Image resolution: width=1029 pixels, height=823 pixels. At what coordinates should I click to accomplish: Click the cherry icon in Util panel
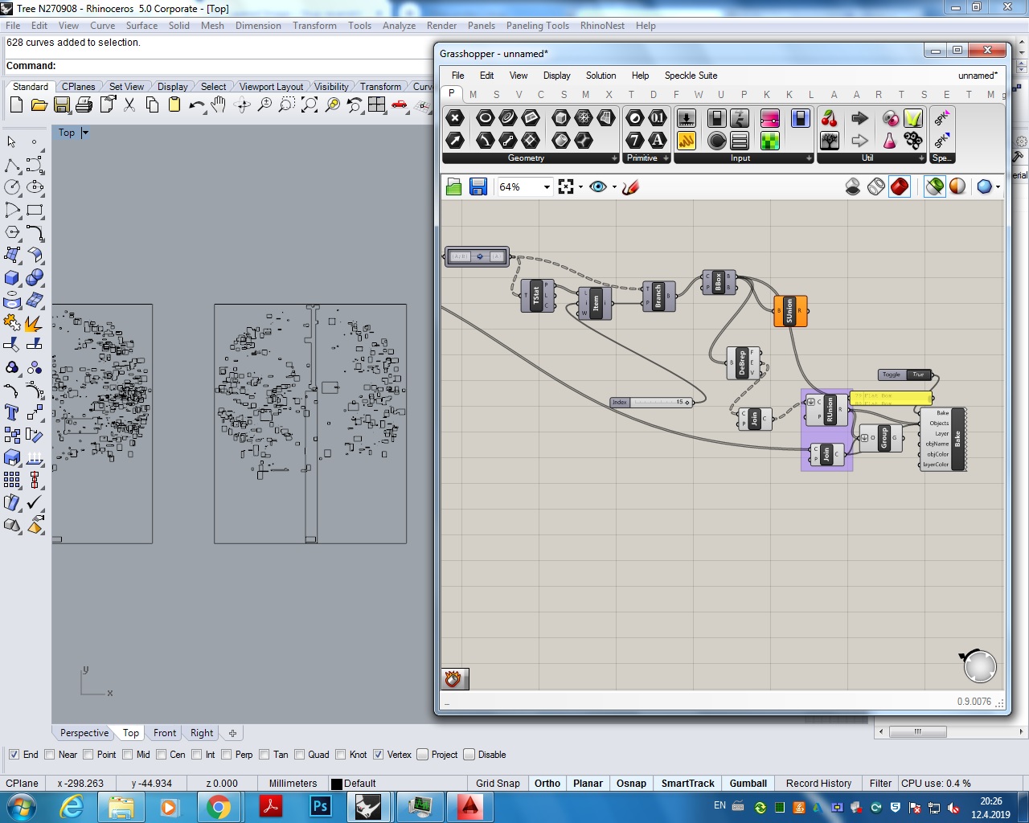pos(830,119)
